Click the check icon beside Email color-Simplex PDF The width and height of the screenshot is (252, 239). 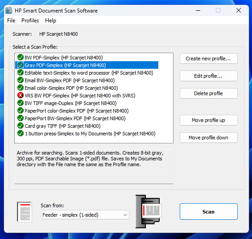[21, 88]
